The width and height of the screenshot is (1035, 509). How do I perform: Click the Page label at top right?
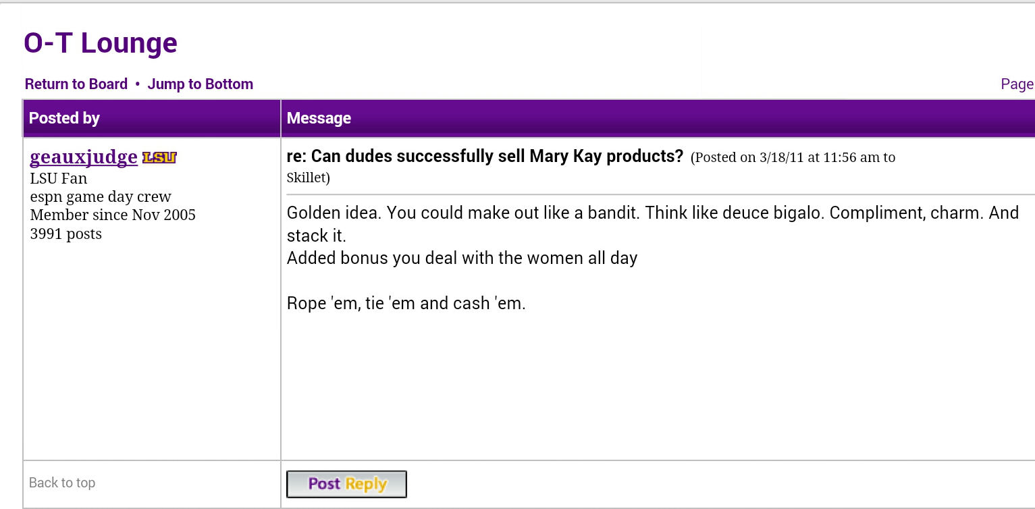click(1017, 84)
